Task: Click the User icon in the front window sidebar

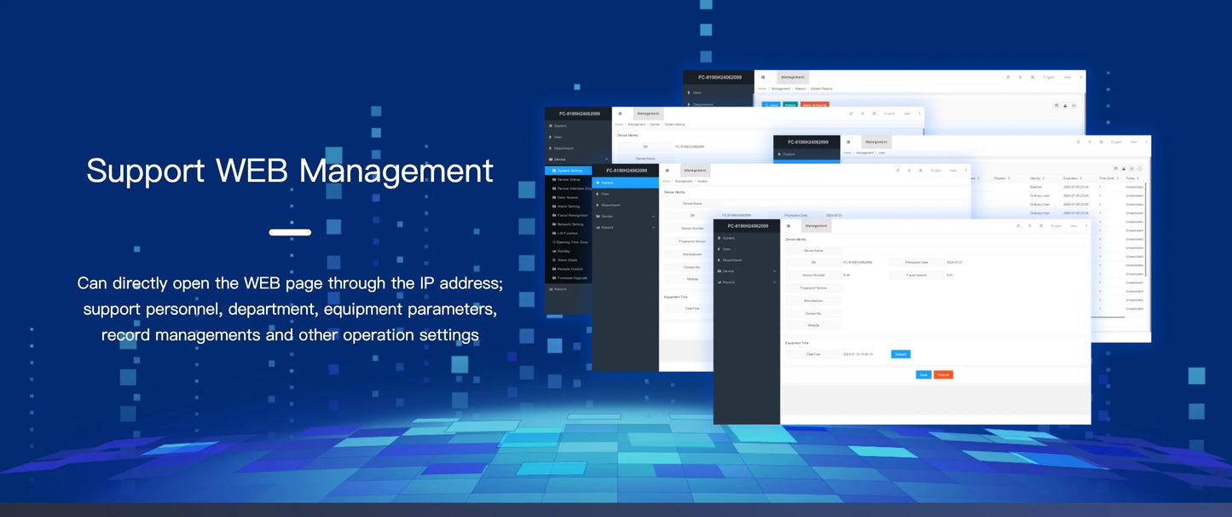Action: point(720,249)
